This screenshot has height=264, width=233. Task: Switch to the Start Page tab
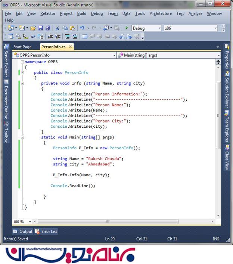(x=22, y=47)
